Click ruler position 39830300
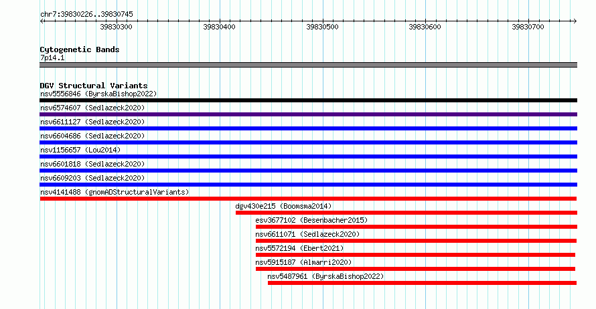This screenshot has width=596, height=309. coord(116,27)
